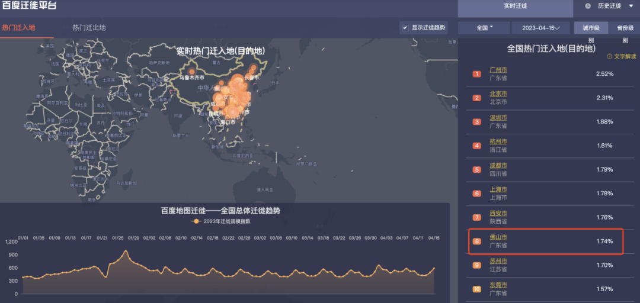Click the rank 1 badge for 广州市
The height and width of the screenshot is (303, 640).
(x=477, y=74)
